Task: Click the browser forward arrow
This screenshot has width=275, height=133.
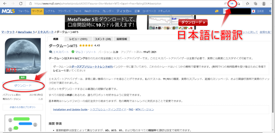Action: pos(13,3)
